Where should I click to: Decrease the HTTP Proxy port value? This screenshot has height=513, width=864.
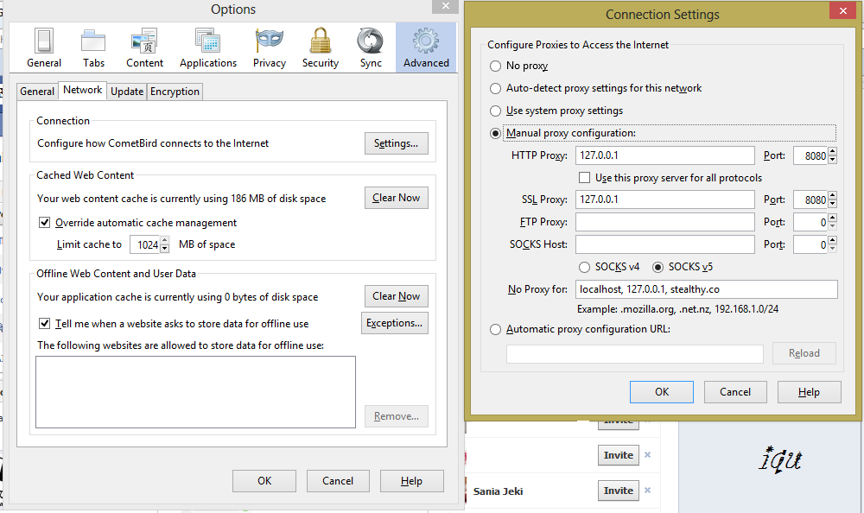pos(833,160)
